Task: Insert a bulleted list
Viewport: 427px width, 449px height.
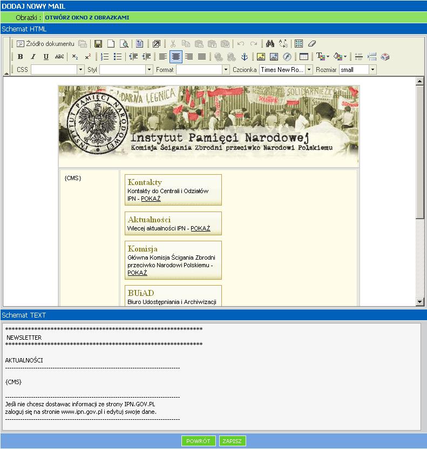Action: click(x=118, y=57)
